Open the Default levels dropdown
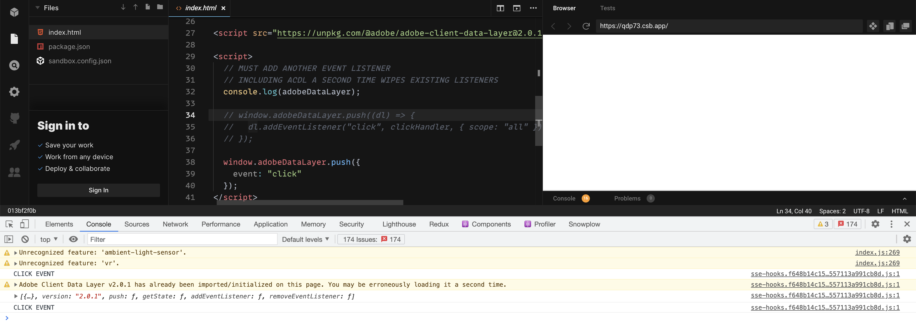This screenshot has width=916, height=327. 305,239
